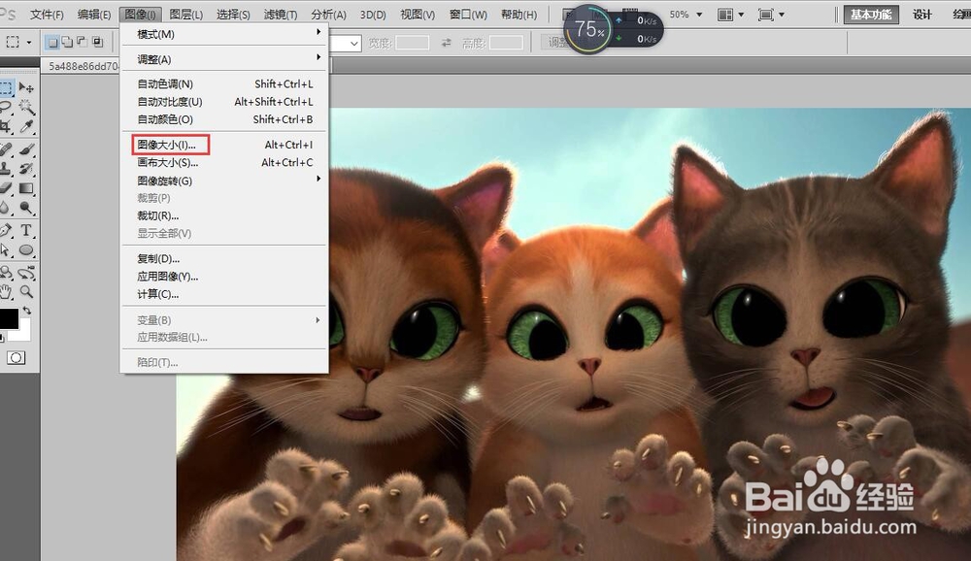Click swap width and height icon
Screen dimensions: 971x561
coord(446,43)
